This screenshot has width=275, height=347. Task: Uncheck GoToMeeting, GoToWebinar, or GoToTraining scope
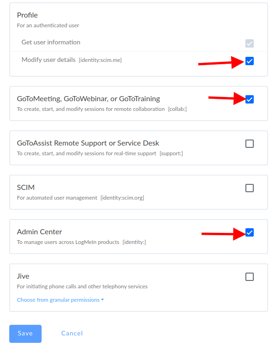[x=249, y=99]
